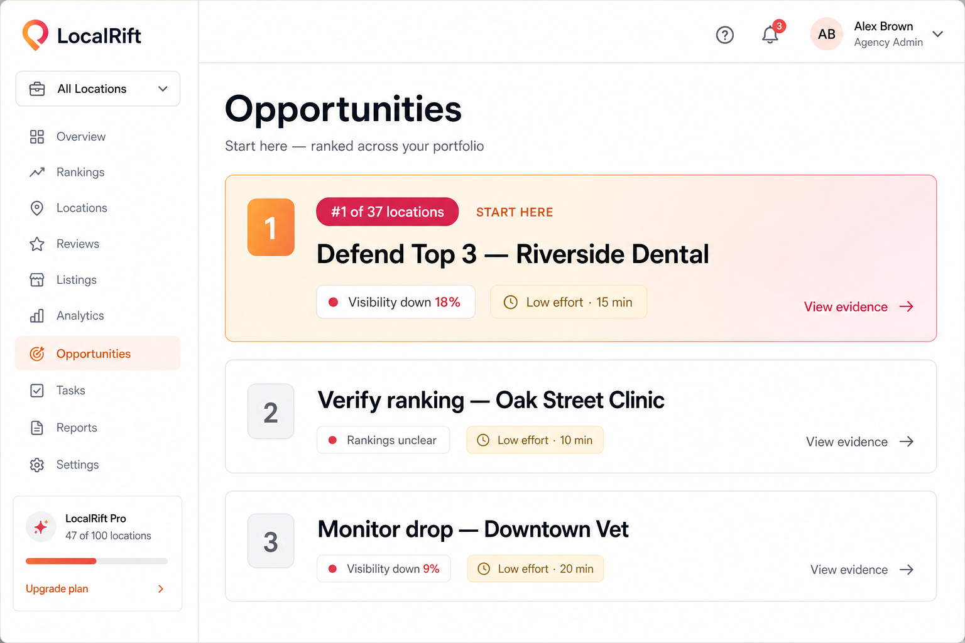Click clock icon in 20 min effort chip
The image size is (965, 643).
(x=484, y=569)
